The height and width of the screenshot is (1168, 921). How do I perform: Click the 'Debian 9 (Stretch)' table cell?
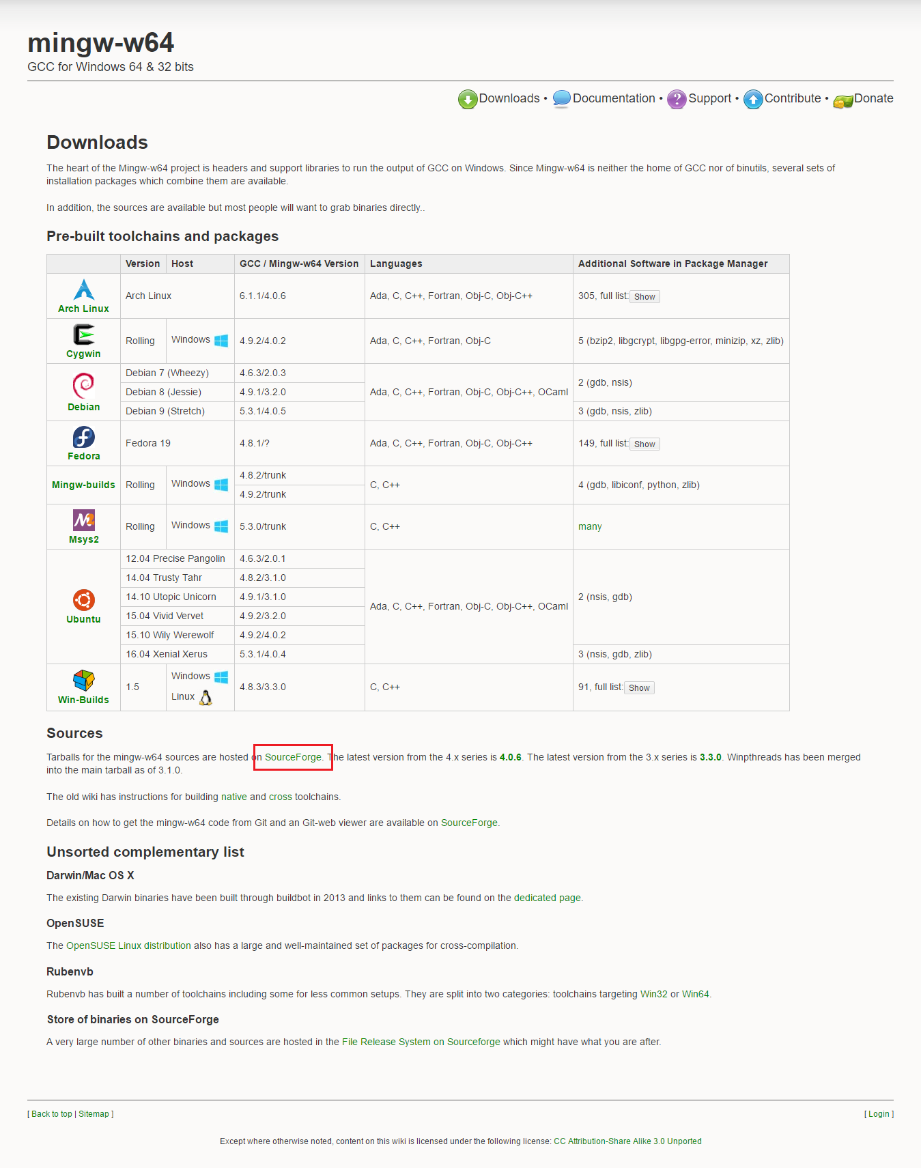point(178,411)
